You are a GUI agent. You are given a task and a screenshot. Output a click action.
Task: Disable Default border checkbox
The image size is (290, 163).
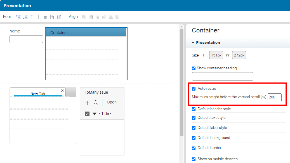[194, 148]
